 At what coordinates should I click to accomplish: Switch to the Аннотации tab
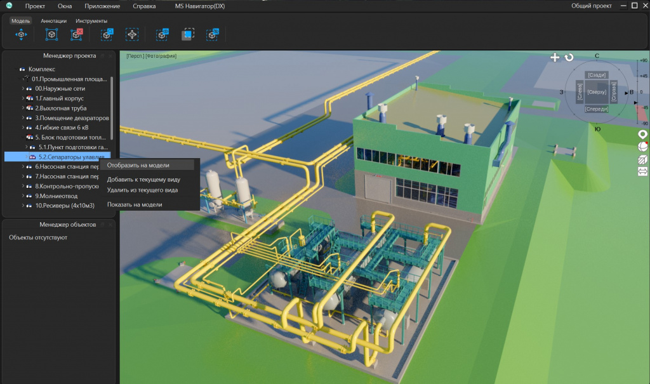[x=53, y=21]
